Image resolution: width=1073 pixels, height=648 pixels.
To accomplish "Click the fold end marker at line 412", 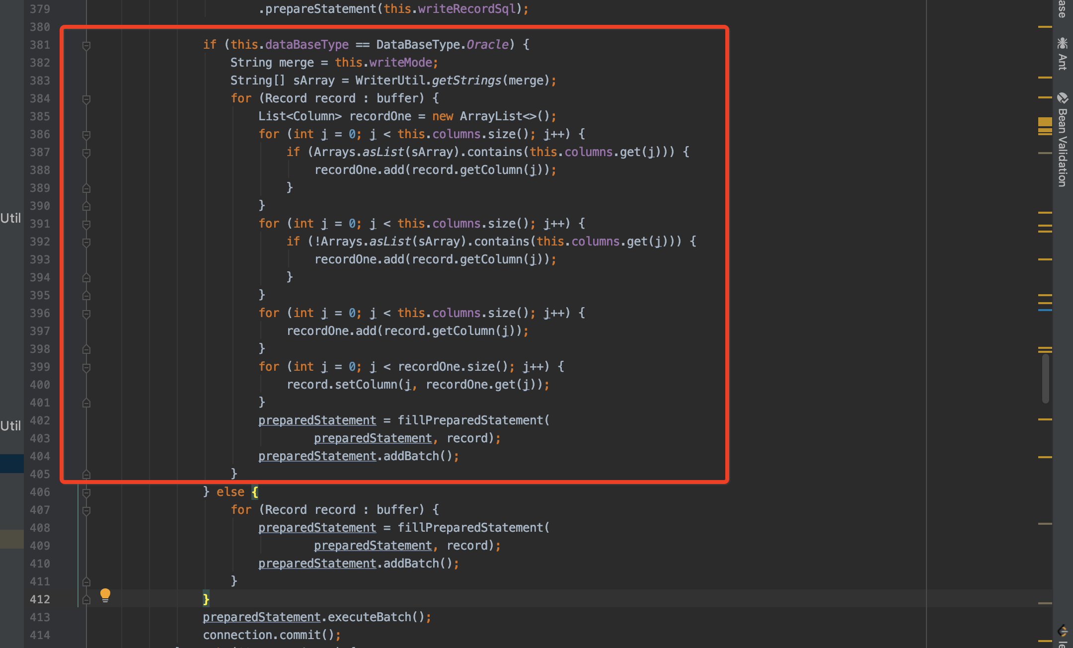I will click(x=86, y=599).
